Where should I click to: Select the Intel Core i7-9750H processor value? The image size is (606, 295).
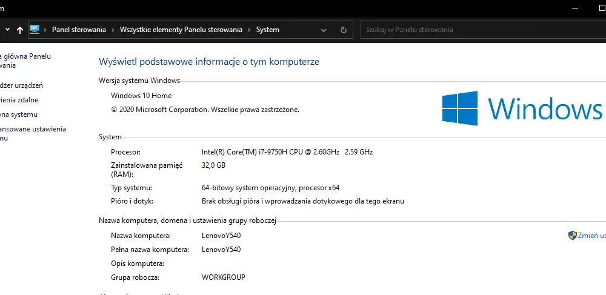pos(287,152)
